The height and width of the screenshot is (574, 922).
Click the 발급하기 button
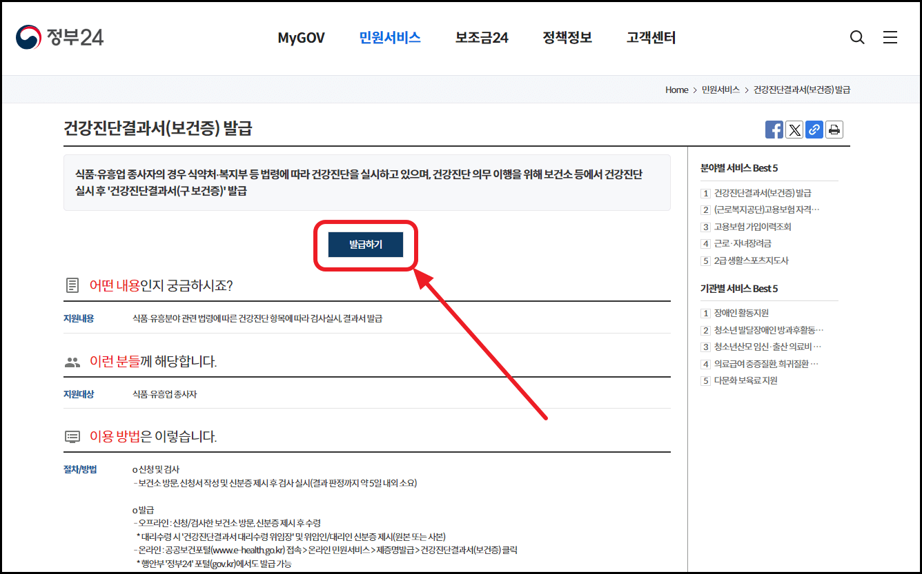pyautogui.click(x=364, y=244)
